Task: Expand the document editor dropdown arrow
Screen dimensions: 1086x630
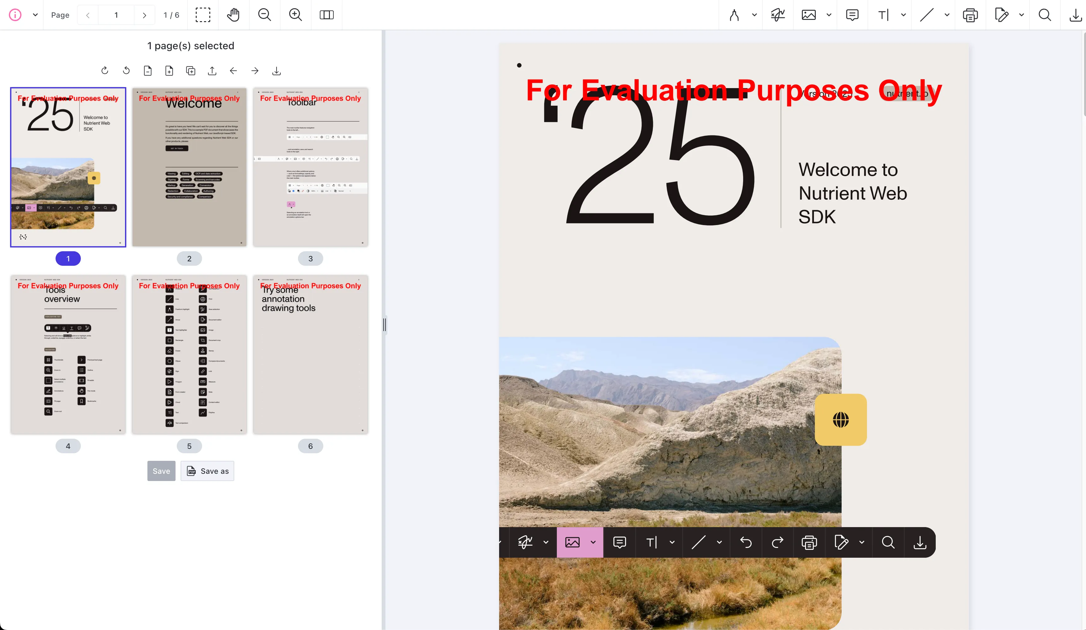Action: 1021,15
